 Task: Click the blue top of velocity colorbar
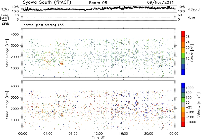coord(183,85)
